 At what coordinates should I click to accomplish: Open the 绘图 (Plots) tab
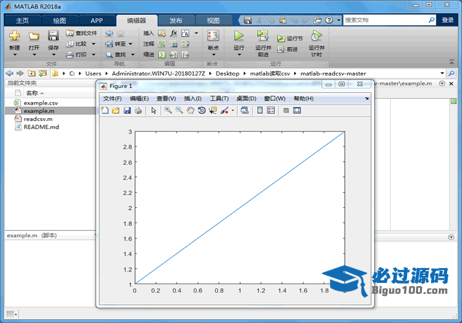(59, 20)
